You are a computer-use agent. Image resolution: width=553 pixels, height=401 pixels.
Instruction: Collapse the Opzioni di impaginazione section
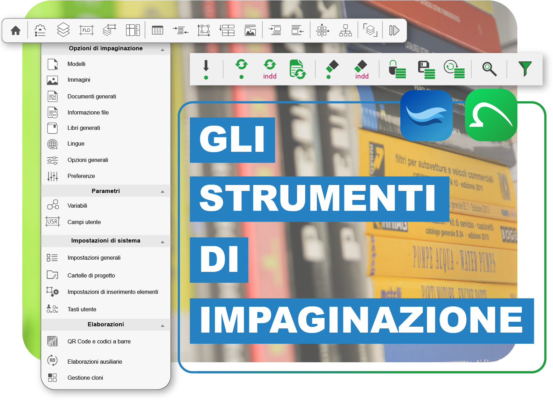[x=162, y=50]
